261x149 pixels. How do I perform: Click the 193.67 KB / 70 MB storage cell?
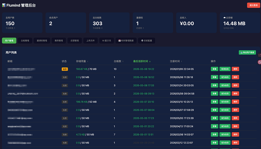[x=86, y=69]
